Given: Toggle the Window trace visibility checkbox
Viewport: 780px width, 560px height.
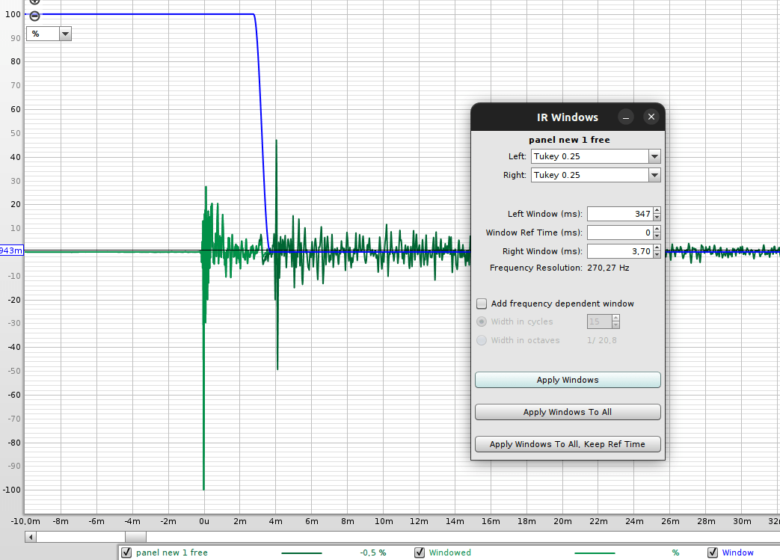Looking at the screenshot, I should click(x=713, y=553).
